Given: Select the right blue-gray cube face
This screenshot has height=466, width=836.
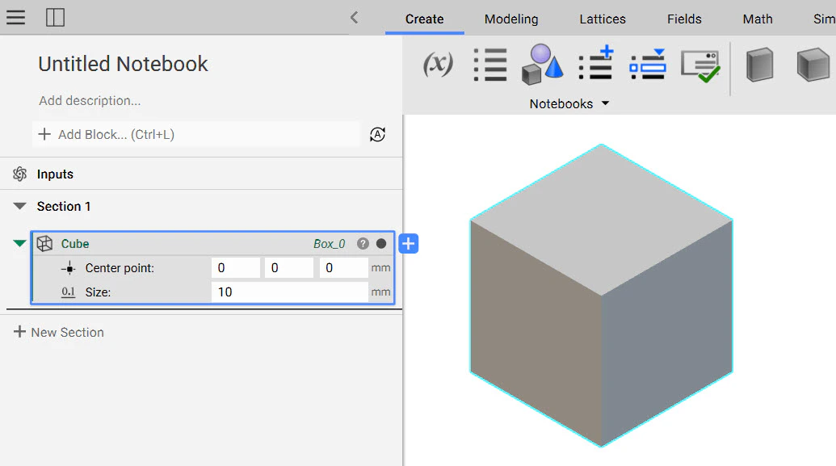Looking at the screenshot, I should (666, 334).
